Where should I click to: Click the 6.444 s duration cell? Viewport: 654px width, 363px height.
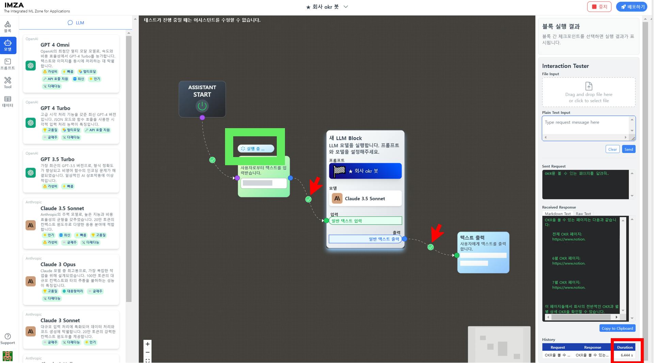pyautogui.click(x=626, y=355)
